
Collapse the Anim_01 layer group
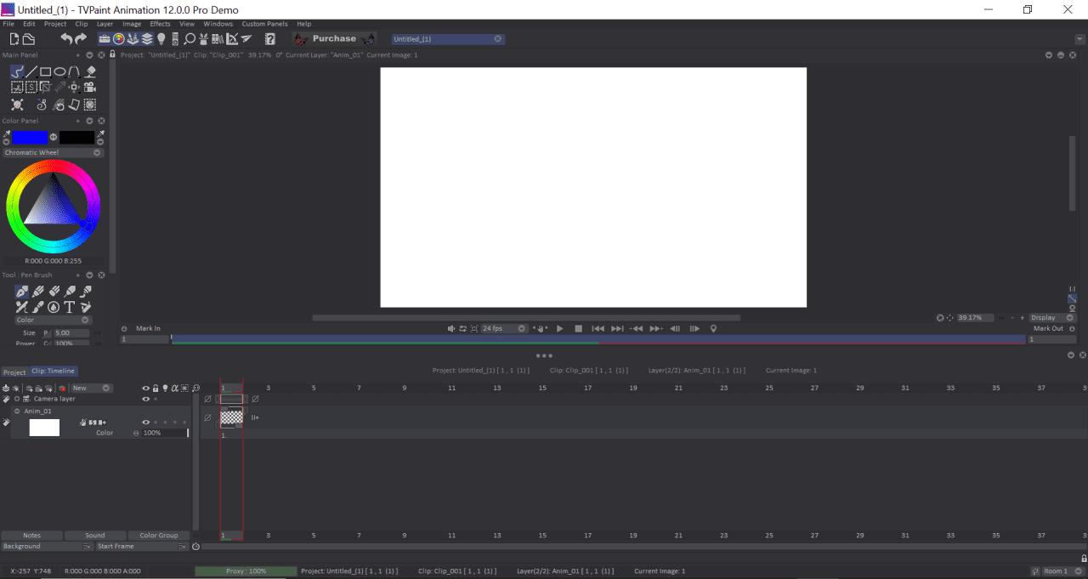[x=16, y=411]
